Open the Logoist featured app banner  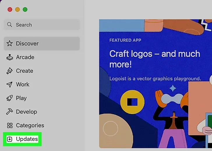point(156,84)
